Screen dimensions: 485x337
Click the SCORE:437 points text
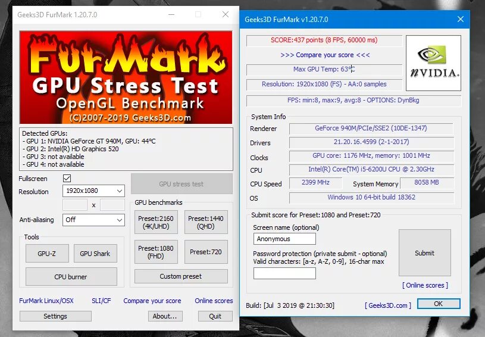(x=324, y=40)
